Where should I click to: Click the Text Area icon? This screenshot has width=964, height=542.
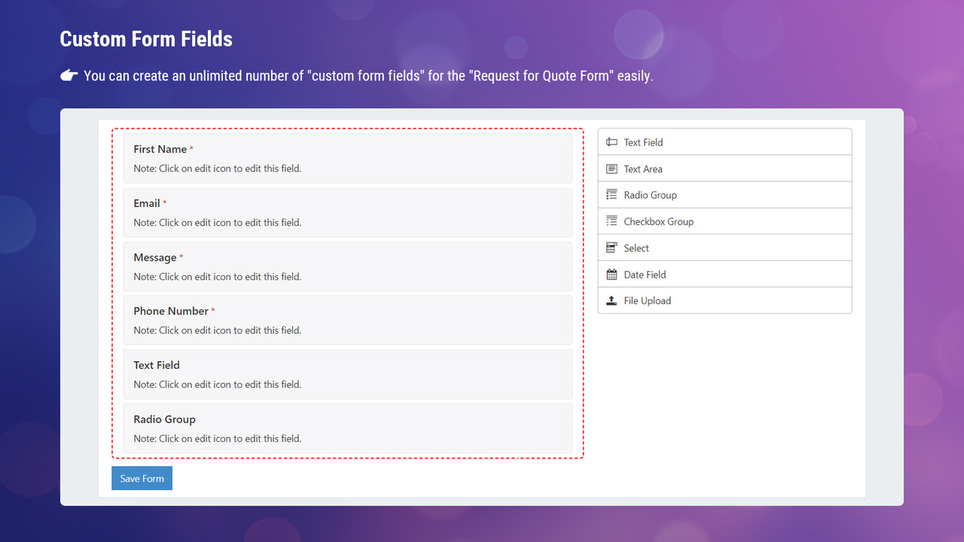click(611, 168)
